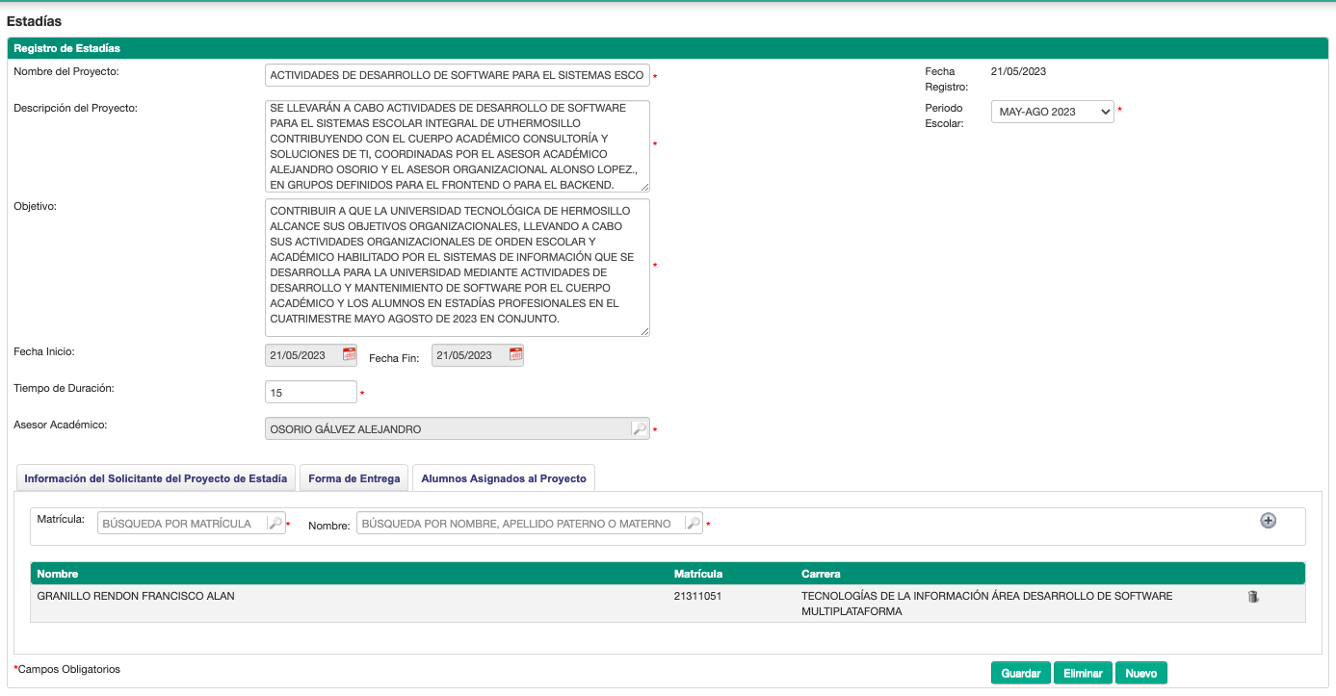Open the Forma de Entrega tab

tap(354, 478)
